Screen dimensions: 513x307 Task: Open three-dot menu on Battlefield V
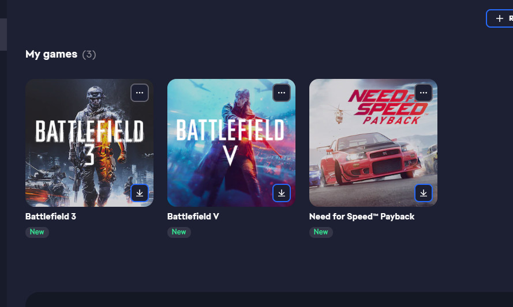point(282,93)
